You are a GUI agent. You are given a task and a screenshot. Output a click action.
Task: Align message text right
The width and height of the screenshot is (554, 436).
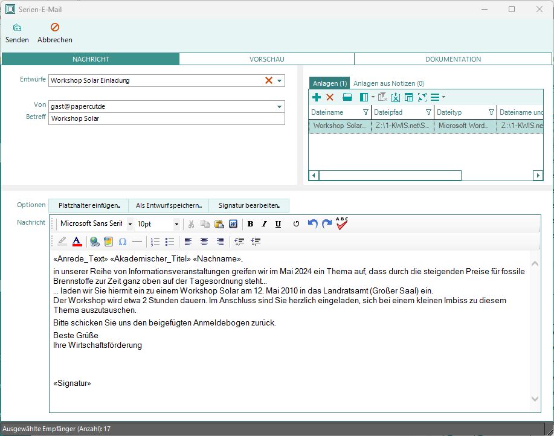click(x=220, y=242)
